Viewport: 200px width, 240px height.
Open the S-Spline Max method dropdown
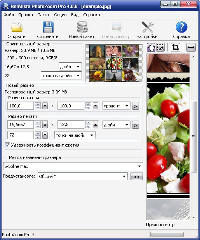[73, 166]
